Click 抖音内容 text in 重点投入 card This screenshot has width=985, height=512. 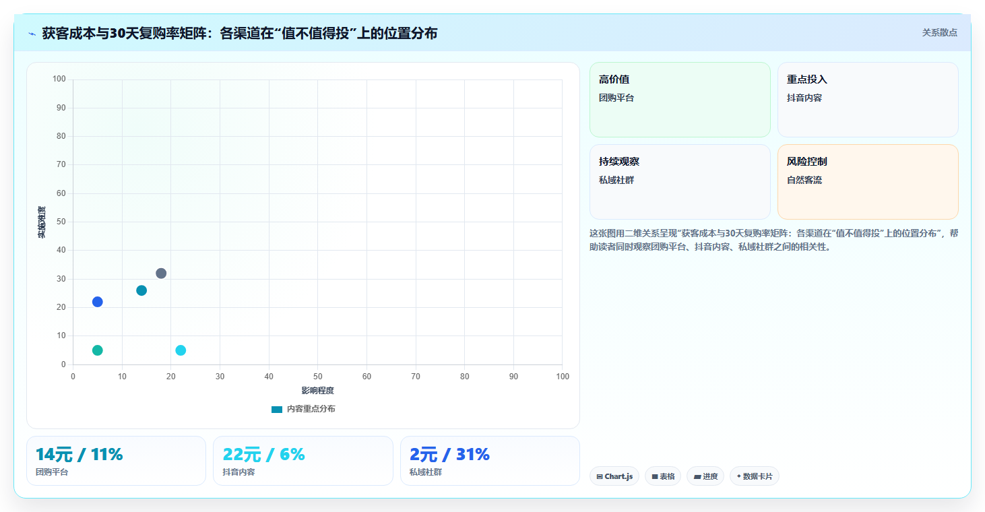[804, 98]
